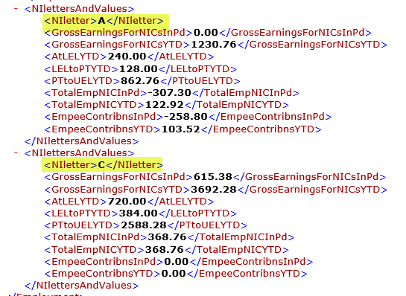Screen dimensions: 406x296
Task: Select the AtLELYTD 720.00 line
Action: (x=129, y=202)
